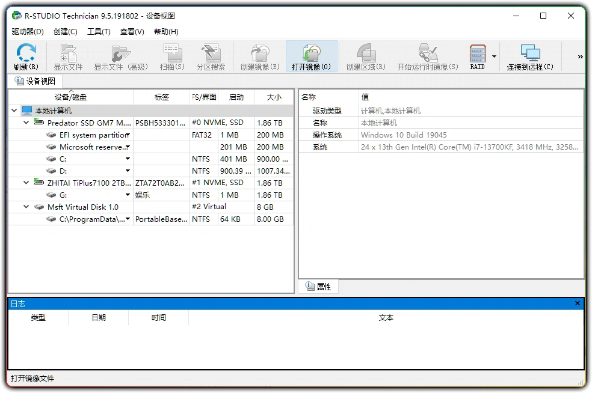The width and height of the screenshot is (592, 393).
Task: Open the Create (创建) menu
Action: tap(66, 32)
